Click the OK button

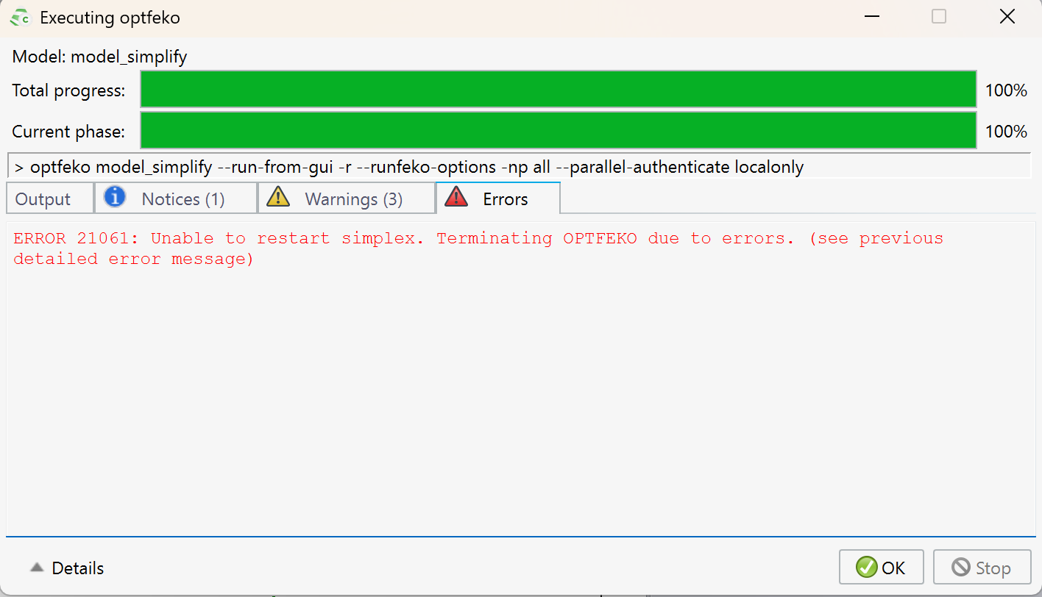881,568
